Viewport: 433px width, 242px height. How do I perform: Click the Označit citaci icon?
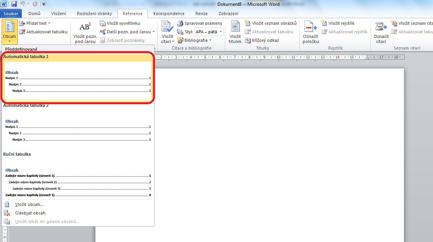381,31
